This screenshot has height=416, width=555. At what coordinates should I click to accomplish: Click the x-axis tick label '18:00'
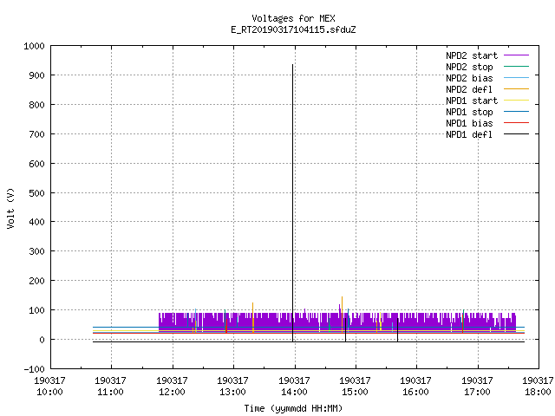click(538, 392)
